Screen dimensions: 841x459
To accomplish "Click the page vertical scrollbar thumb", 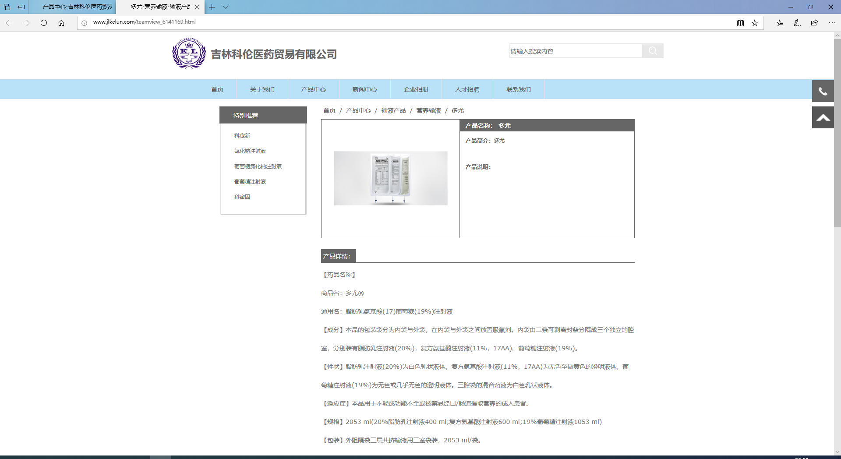I will [837, 133].
